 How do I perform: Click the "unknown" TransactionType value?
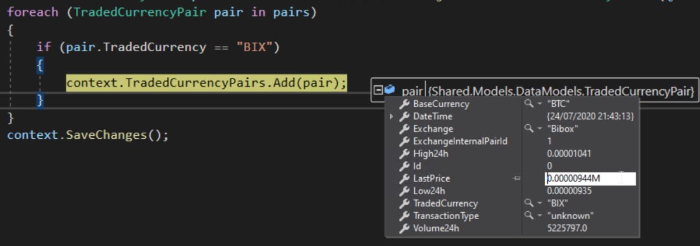(569, 216)
